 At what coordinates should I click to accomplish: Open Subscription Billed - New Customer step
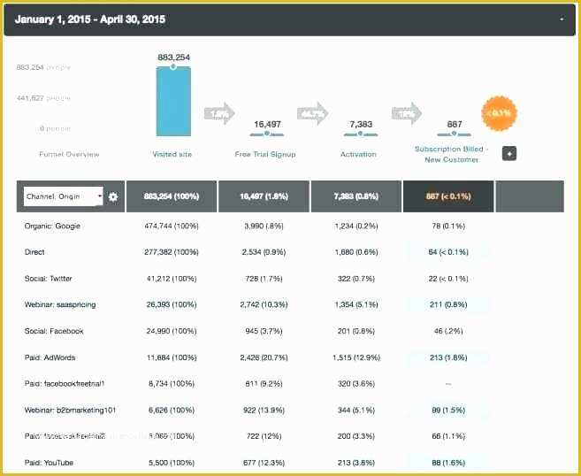click(451, 154)
